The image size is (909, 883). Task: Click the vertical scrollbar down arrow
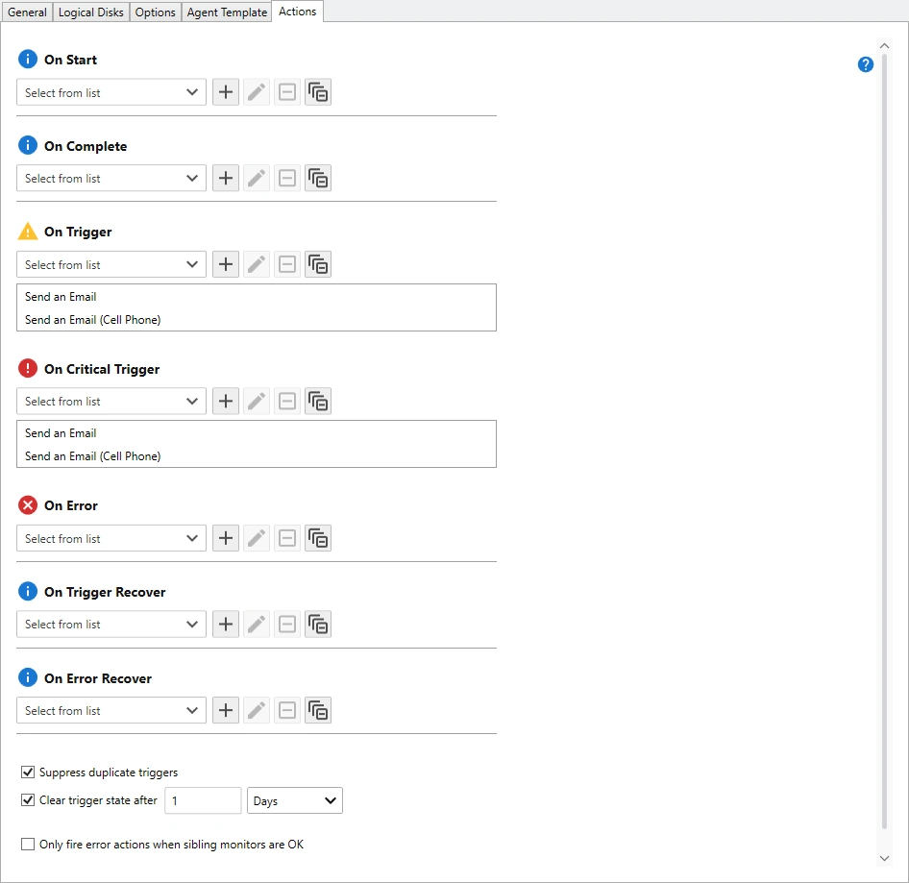(x=884, y=857)
